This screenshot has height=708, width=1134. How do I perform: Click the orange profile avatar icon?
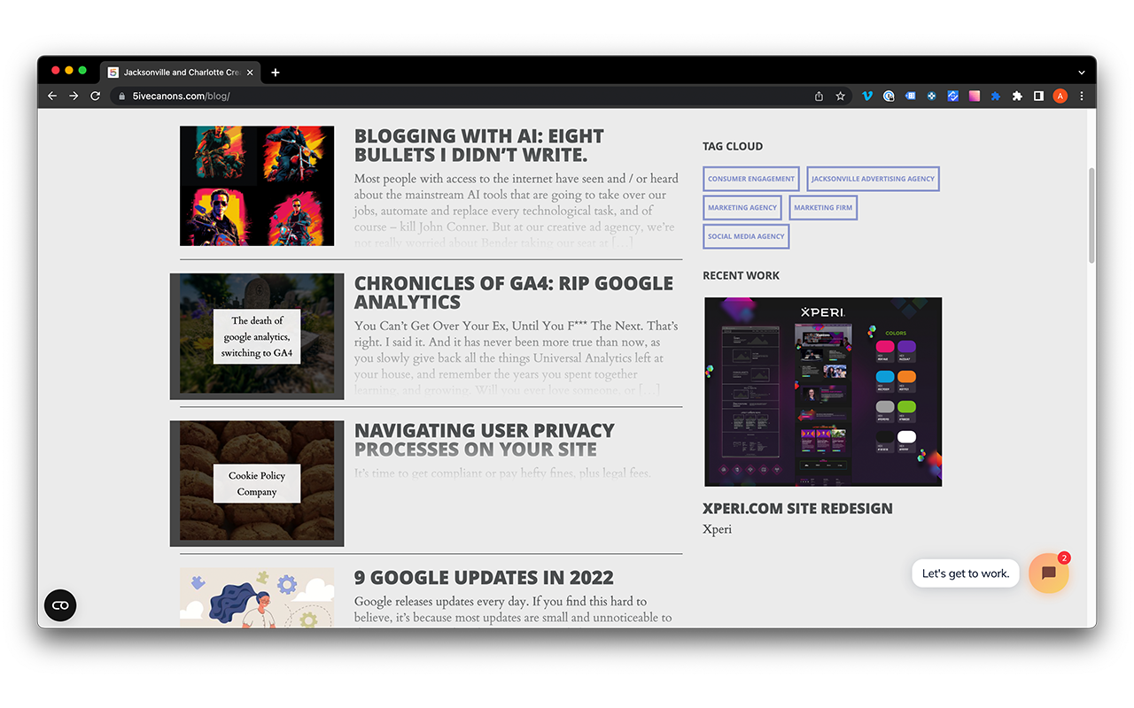[x=1060, y=96]
